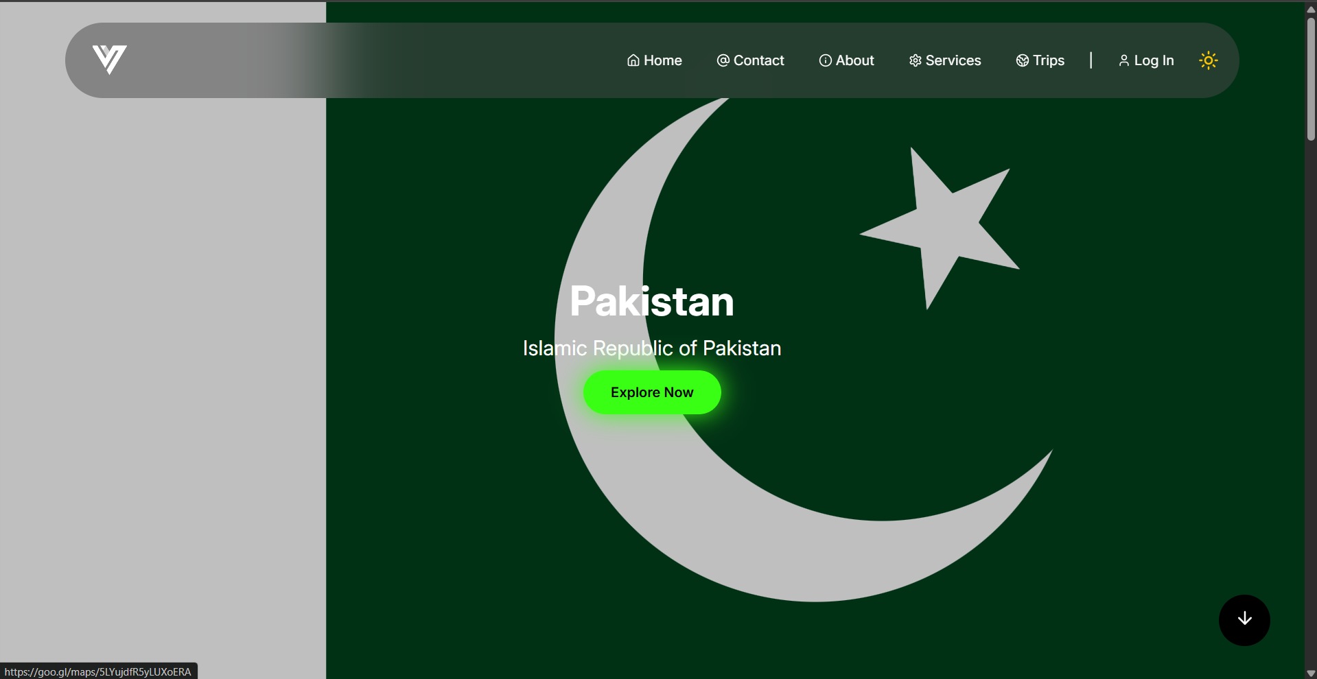Click the Log In link
1317x679 pixels.
pos(1146,60)
